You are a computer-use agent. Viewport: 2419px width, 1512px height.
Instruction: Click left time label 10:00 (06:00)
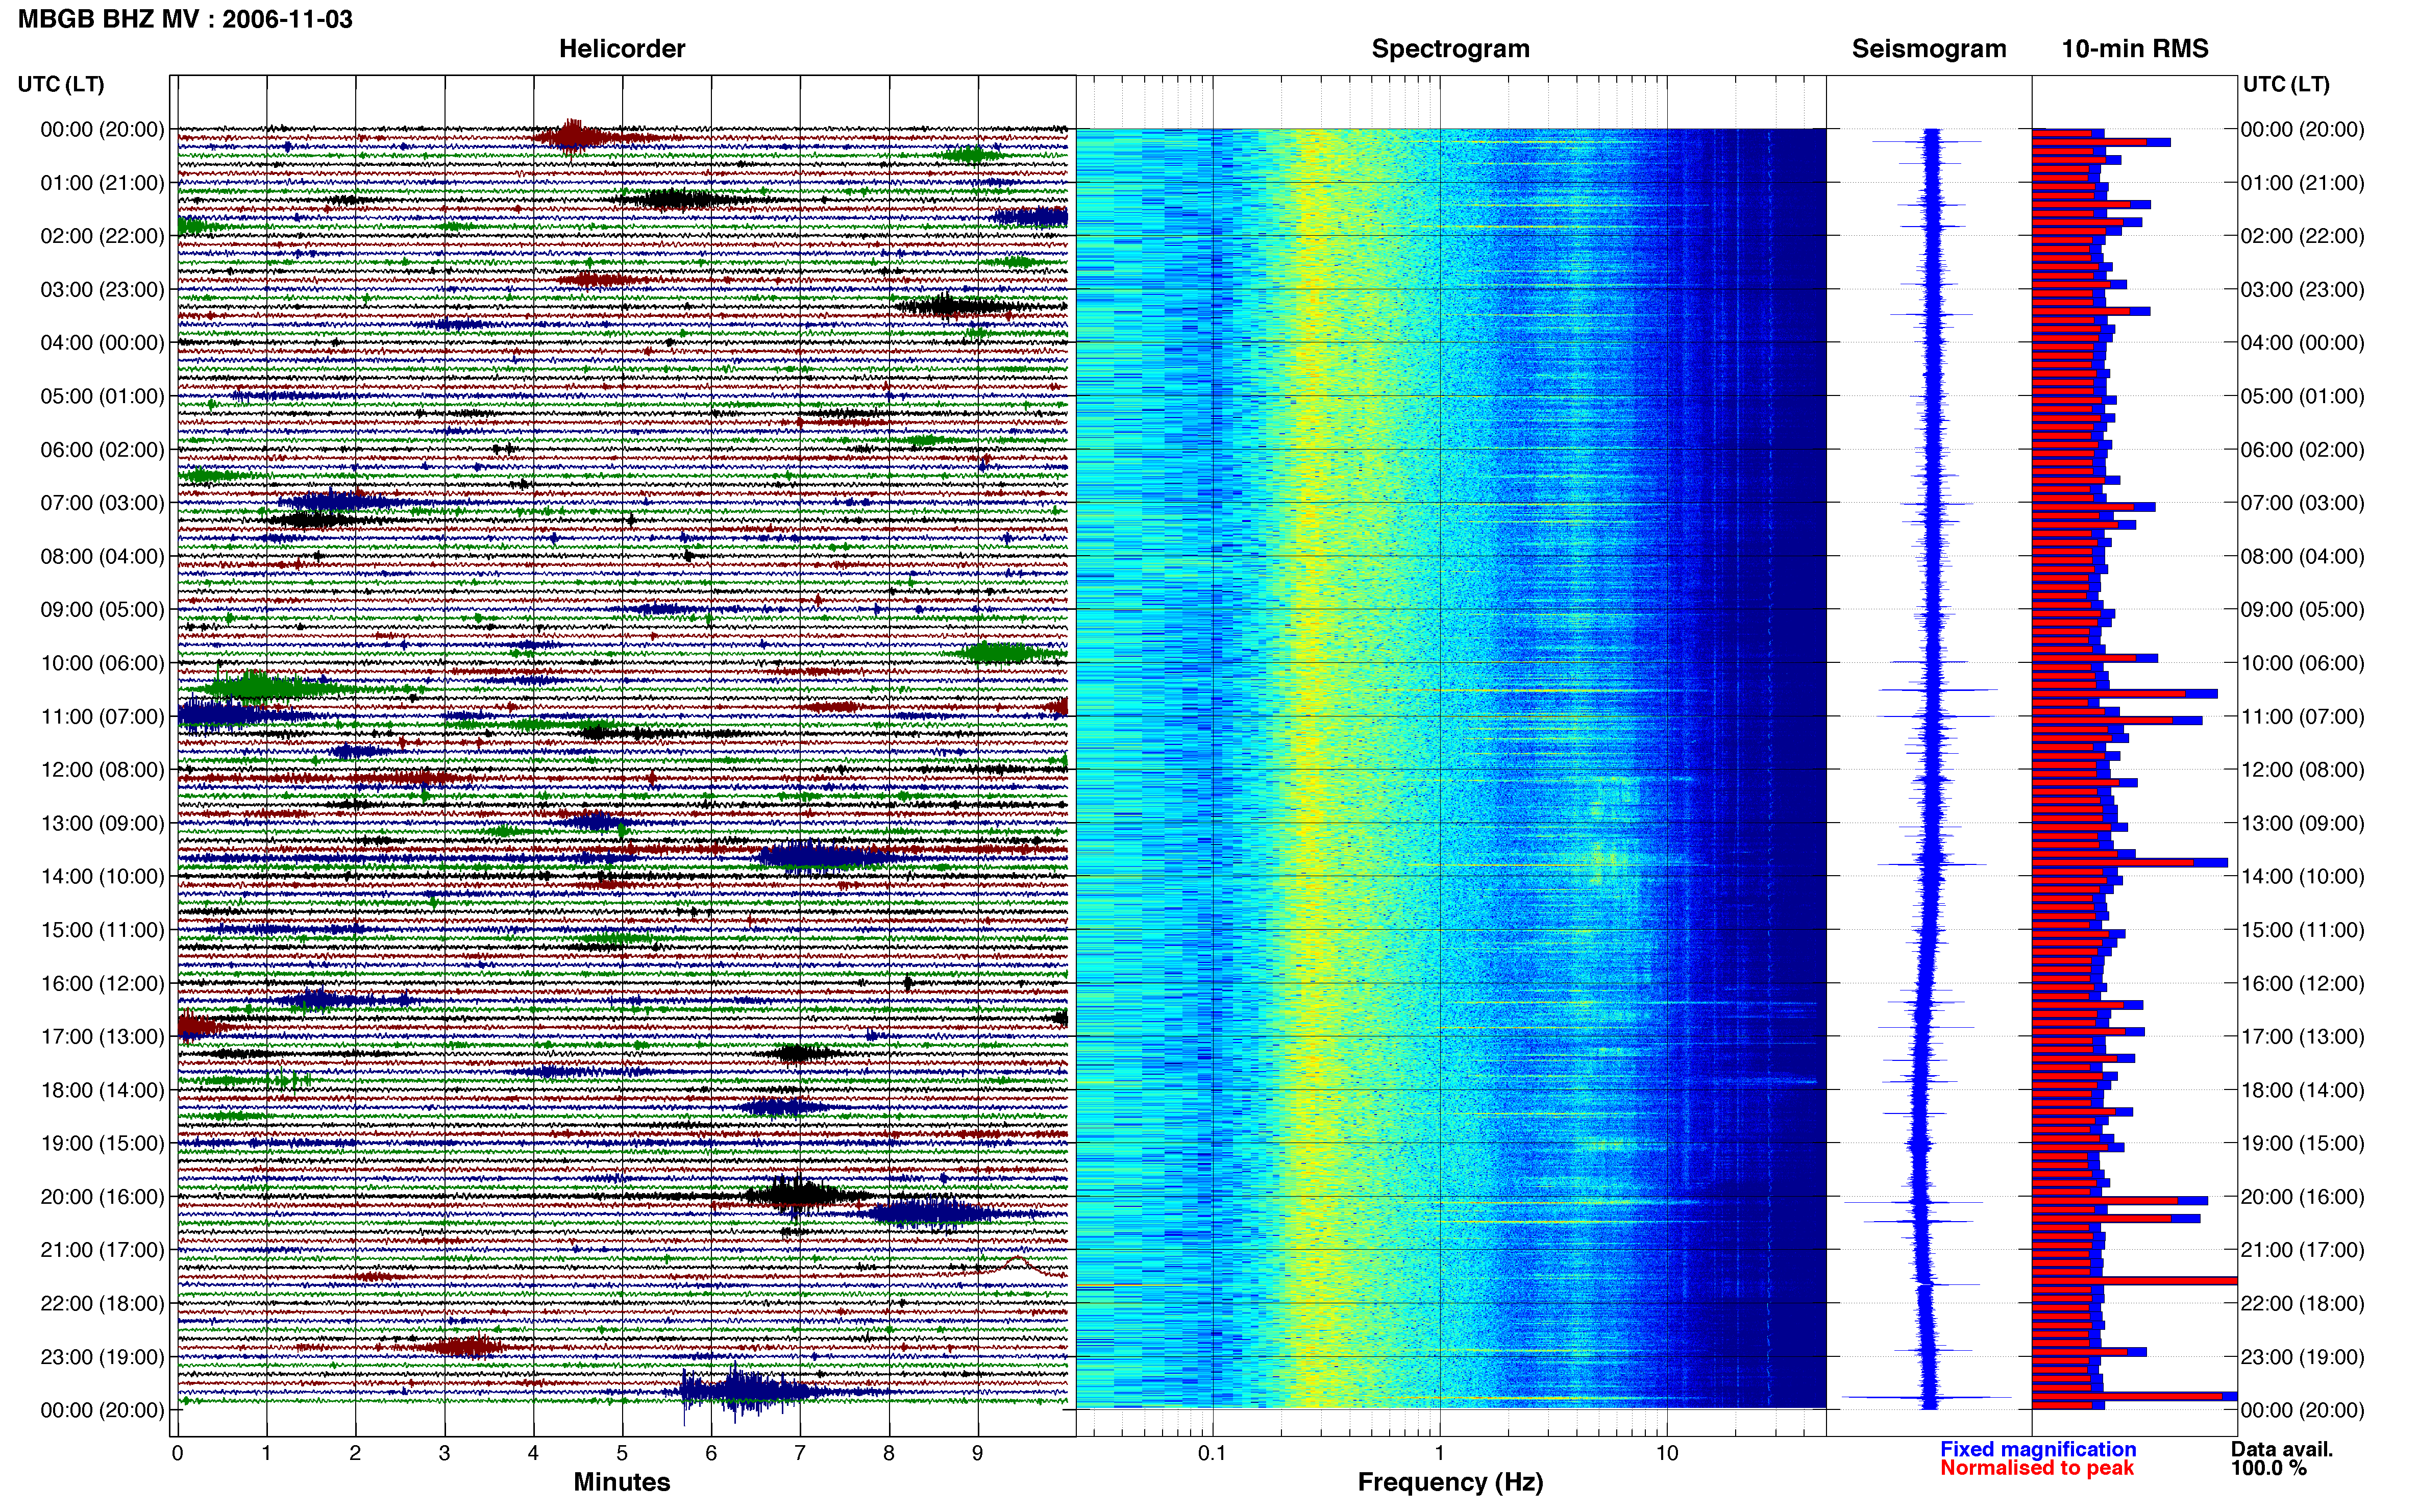pyautogui.click(x=102, y=663)
